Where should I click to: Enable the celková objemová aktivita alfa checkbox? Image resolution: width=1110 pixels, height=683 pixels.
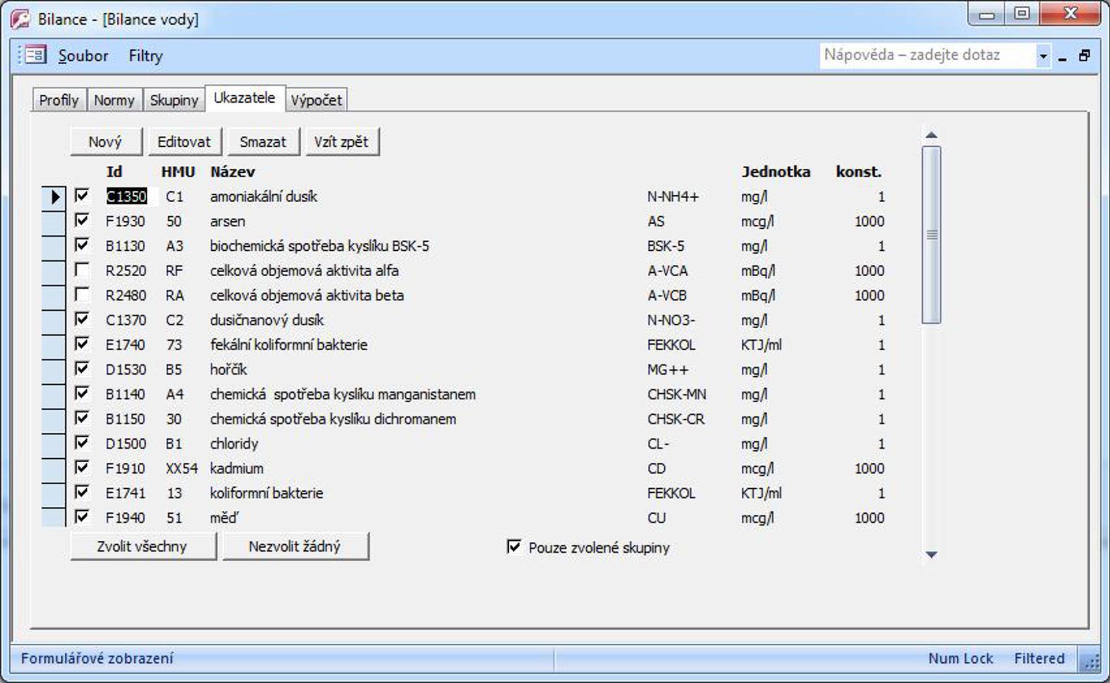[x=82, y=270]
